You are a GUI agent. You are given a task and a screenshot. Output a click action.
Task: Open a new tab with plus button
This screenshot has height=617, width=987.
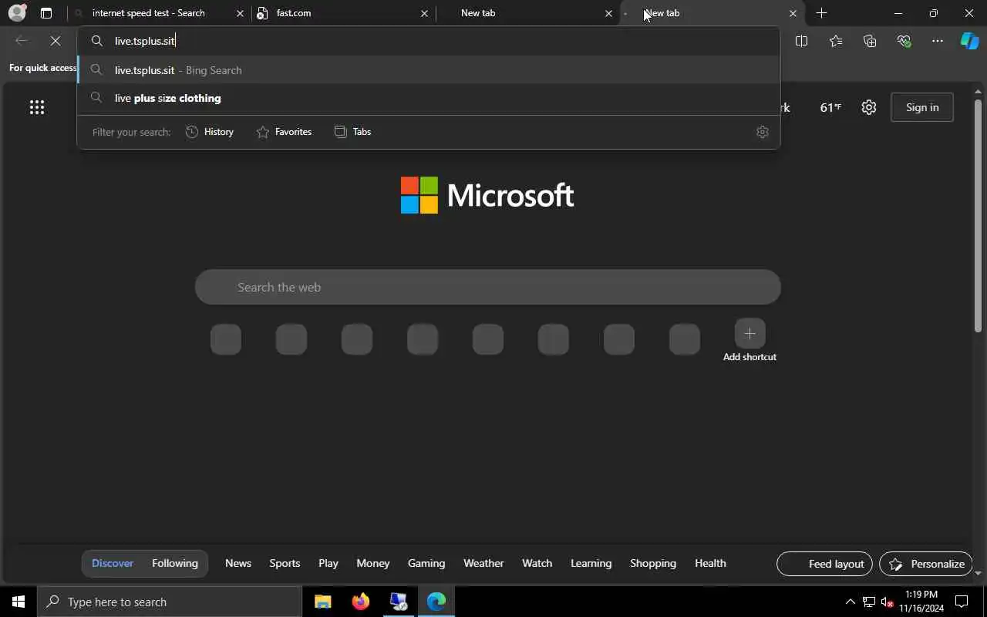[821, 13]
